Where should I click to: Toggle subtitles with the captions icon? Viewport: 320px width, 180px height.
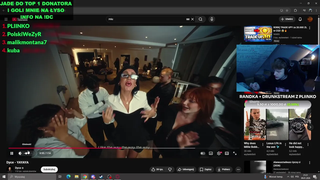211,153
